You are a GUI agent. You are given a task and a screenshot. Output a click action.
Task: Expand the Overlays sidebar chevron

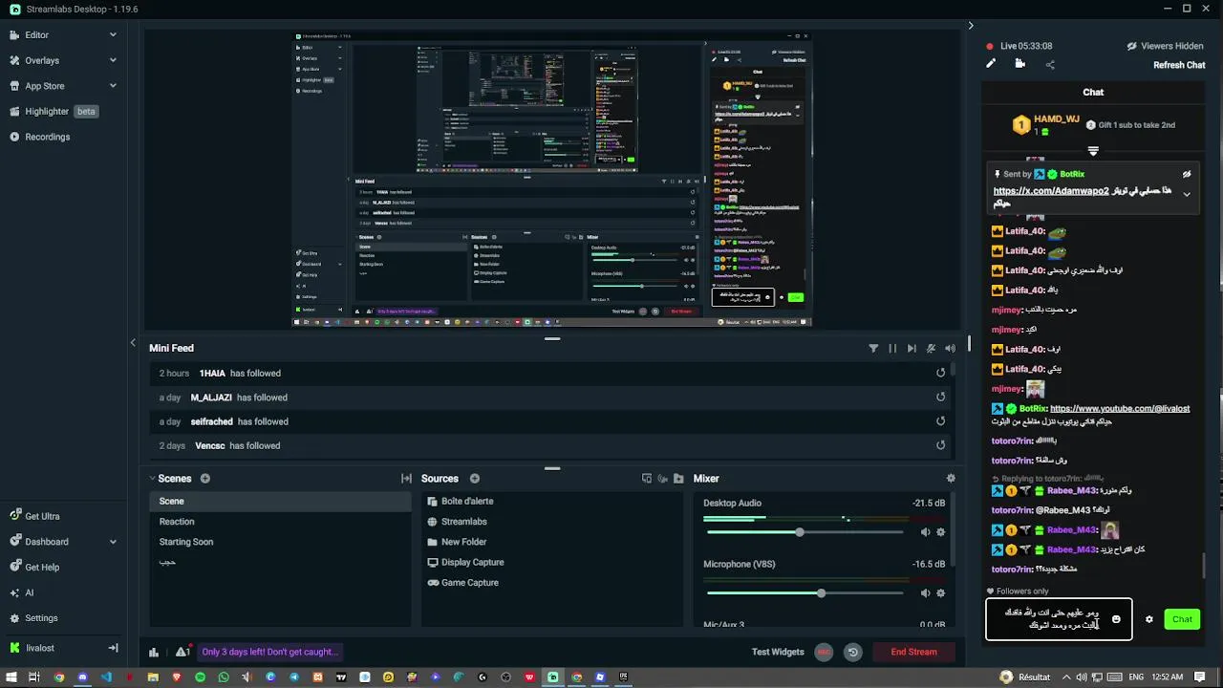click(113, 60)
